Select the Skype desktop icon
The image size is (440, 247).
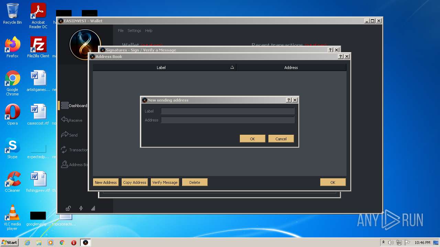point(12,148)
